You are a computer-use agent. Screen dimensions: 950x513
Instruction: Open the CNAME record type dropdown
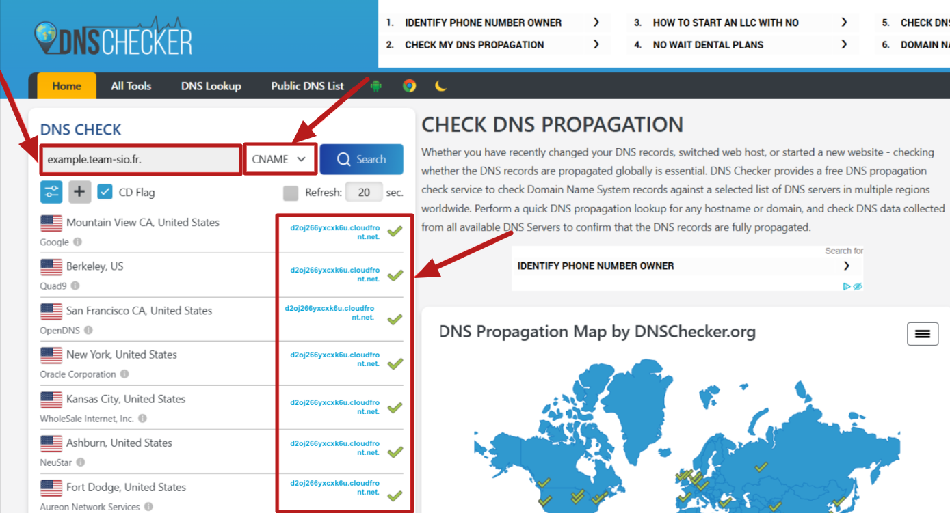click(280, 159)
